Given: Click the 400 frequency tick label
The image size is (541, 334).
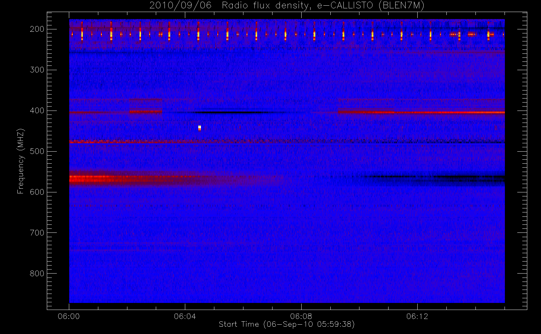Looking at the screenshot, I should [x=37, y=111].
